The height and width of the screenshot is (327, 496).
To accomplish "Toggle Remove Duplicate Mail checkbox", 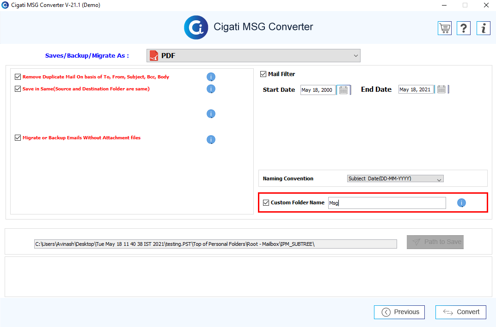I will click(18, 77).
